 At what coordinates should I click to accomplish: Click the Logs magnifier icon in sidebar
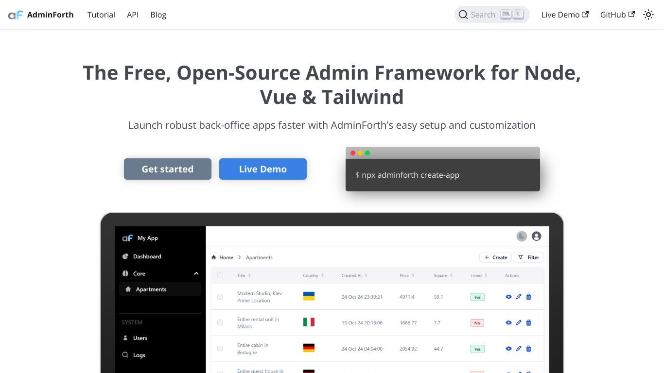125,355
